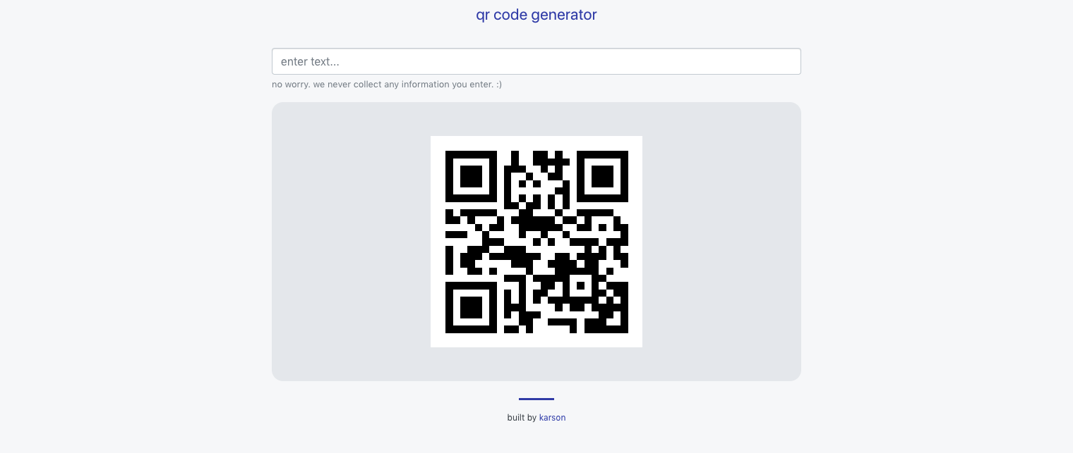Click the QR code's top-right finder square
1073x453 pixels.
point(602,176)
